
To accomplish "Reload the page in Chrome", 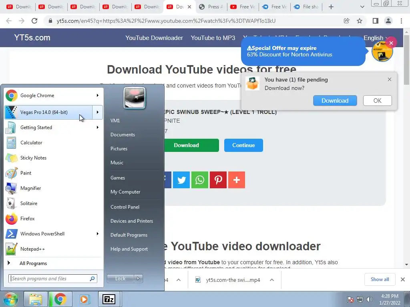I will [x=34, y=21].
